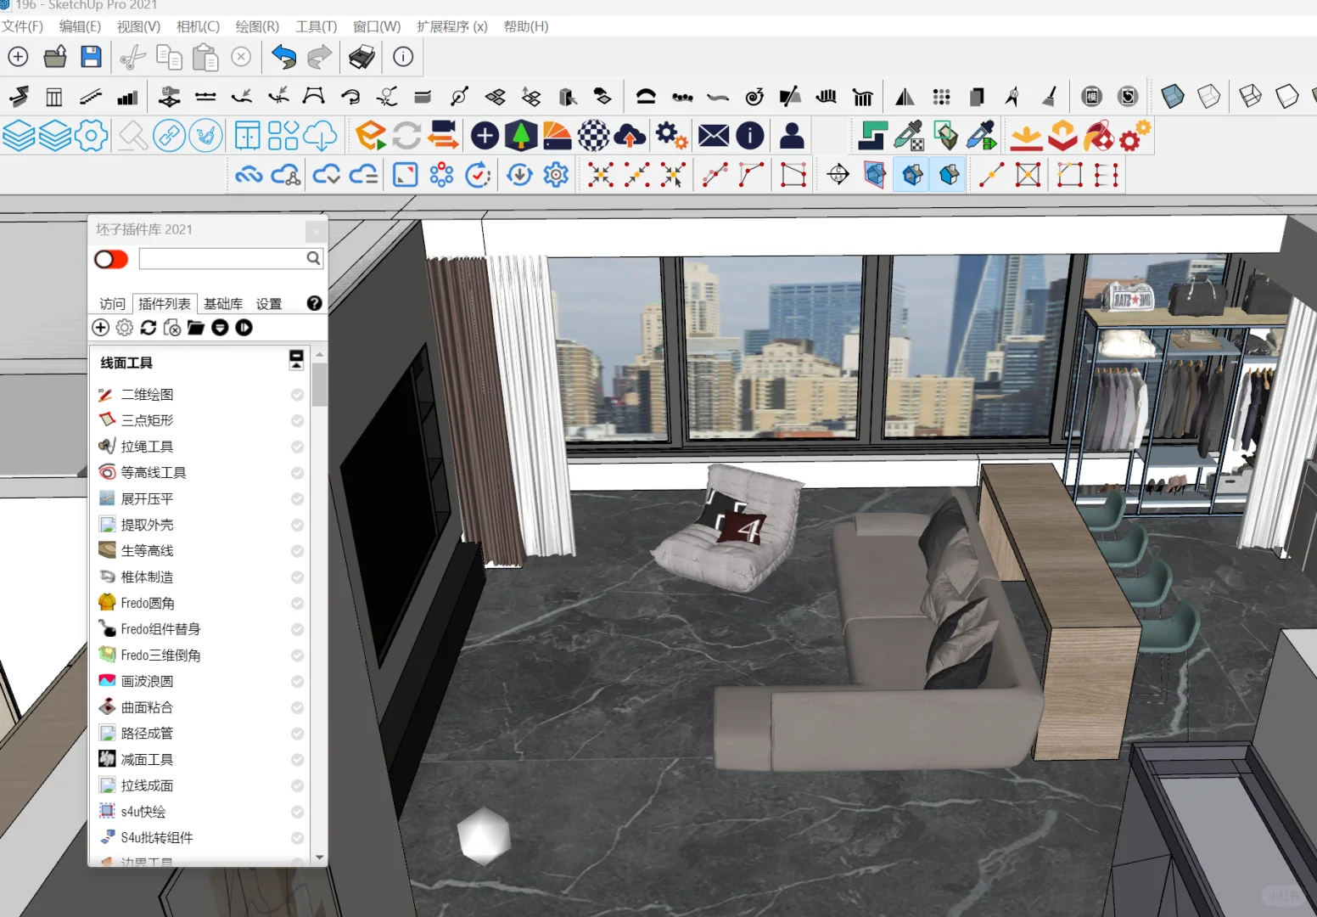1317x917 pixels.
Task: Click the red paint bucket icon
Action: point(1099,136)
